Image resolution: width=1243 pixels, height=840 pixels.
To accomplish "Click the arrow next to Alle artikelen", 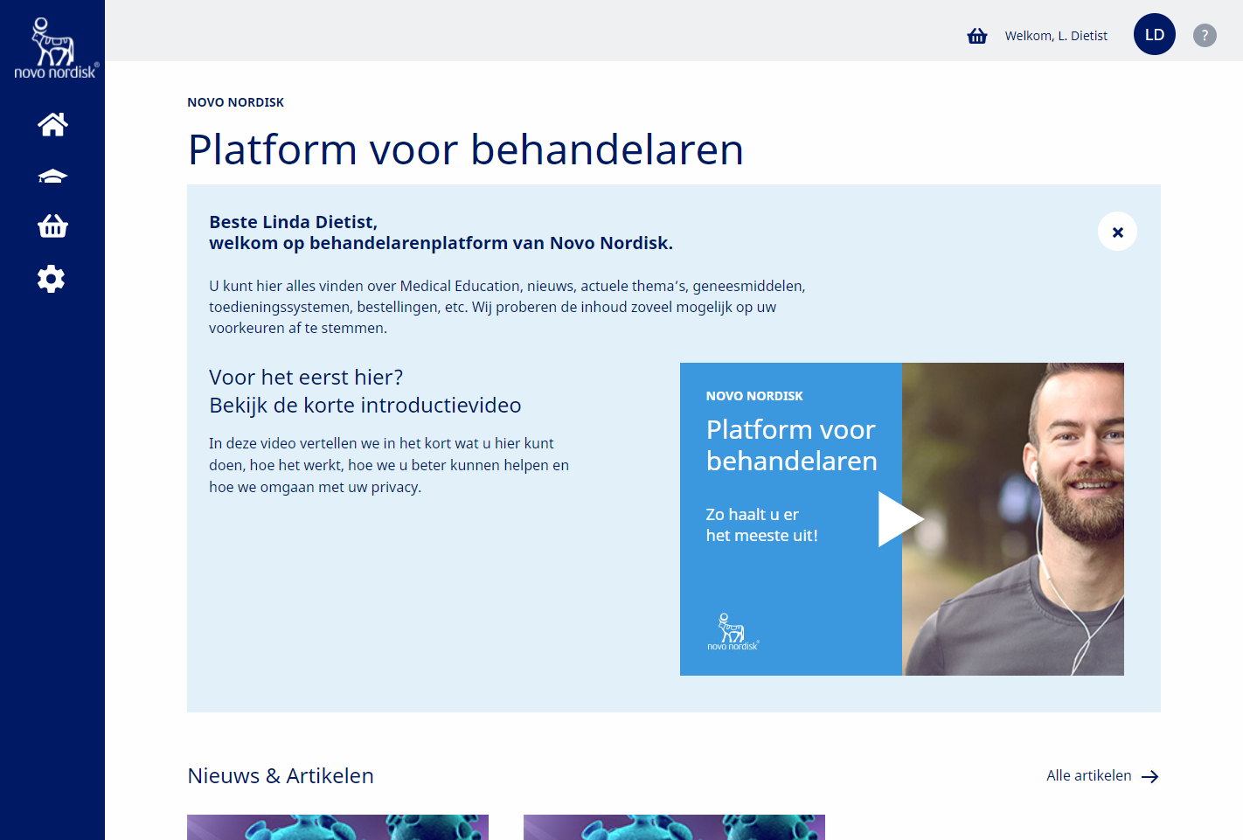I will point(1150,776).
